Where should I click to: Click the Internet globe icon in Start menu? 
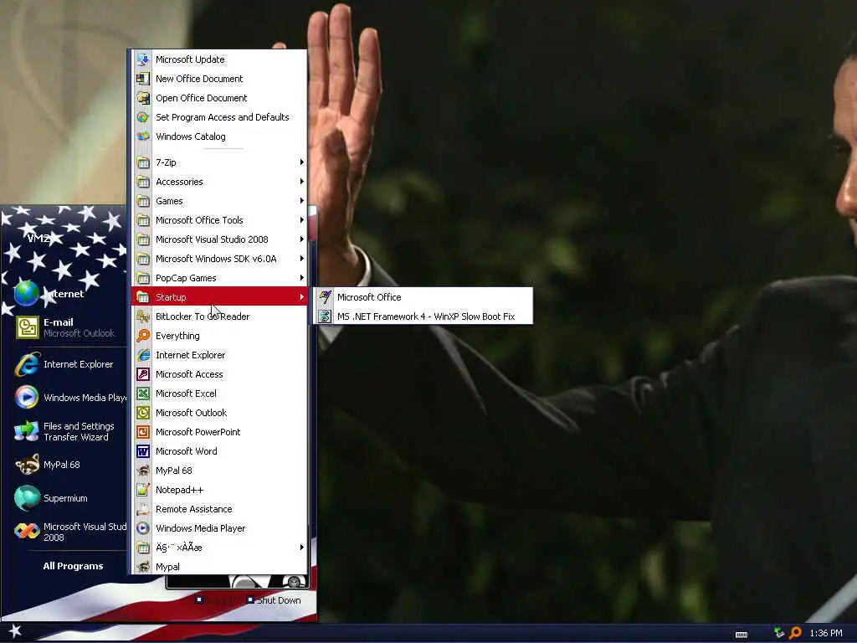pos(26,294)
